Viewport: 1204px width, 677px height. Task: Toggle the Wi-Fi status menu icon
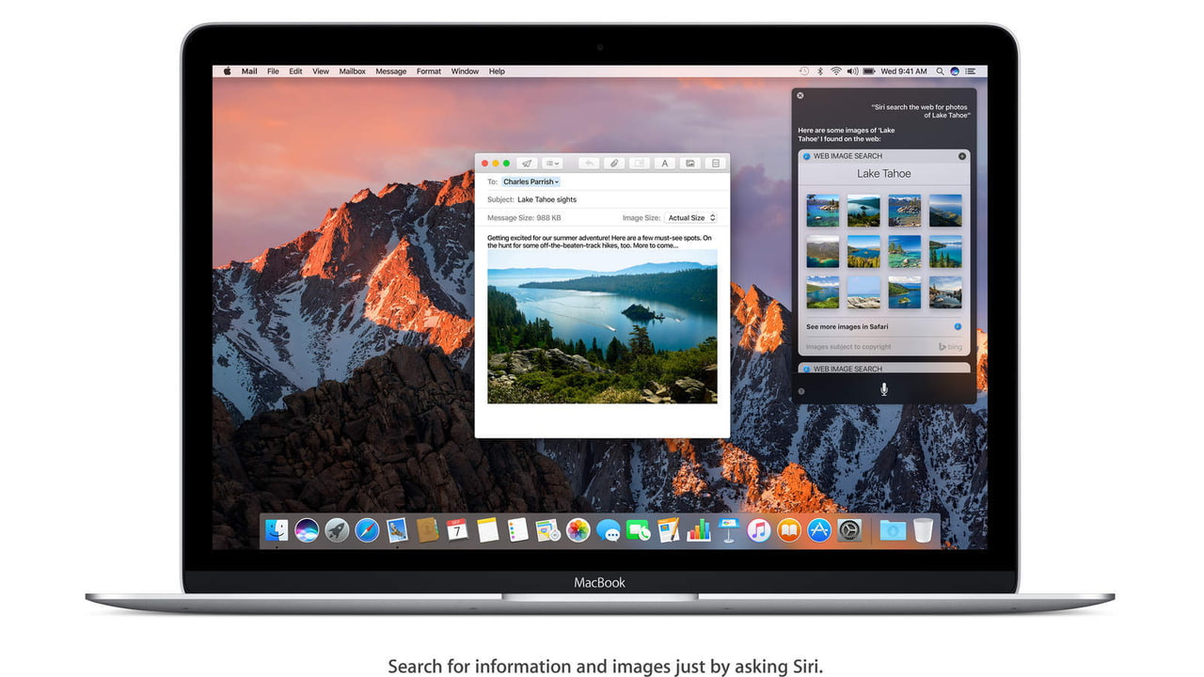[x=835, y=71]
